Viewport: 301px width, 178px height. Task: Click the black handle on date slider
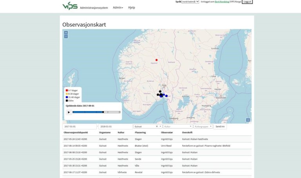(x=103, y=112)
